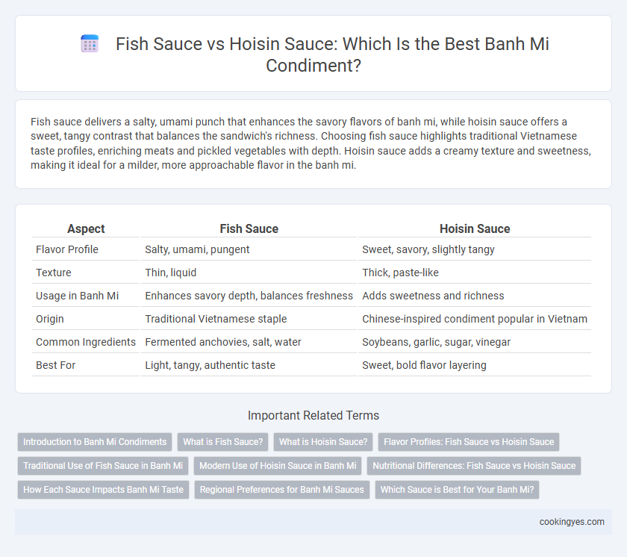The height and width of the screenshot is (557, 627).
Task: Click the calendar grid icon beside the title
Action: point(90,43)
